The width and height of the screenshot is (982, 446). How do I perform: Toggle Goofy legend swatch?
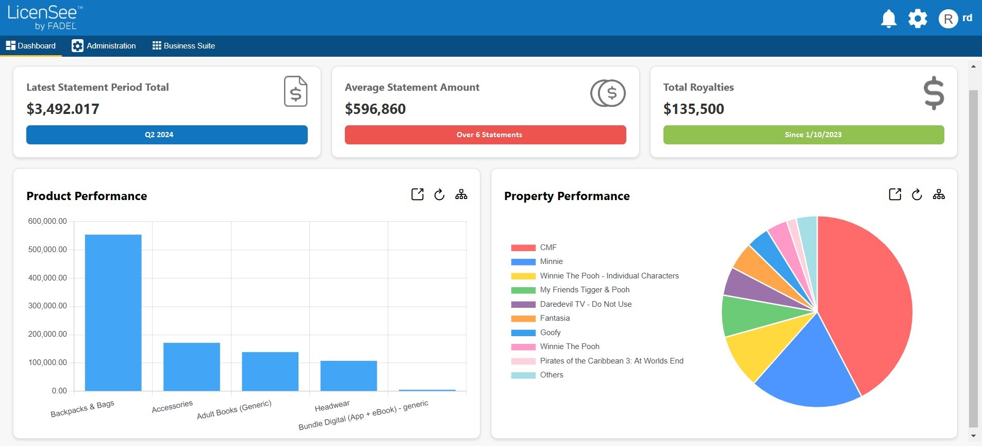pyautogui.click(x=523, y=333)
